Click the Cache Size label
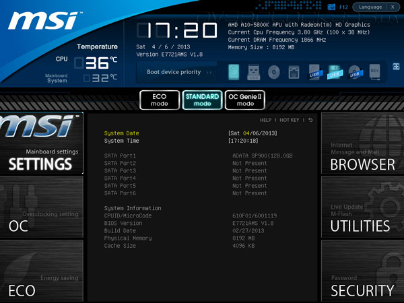 (120, 246)
